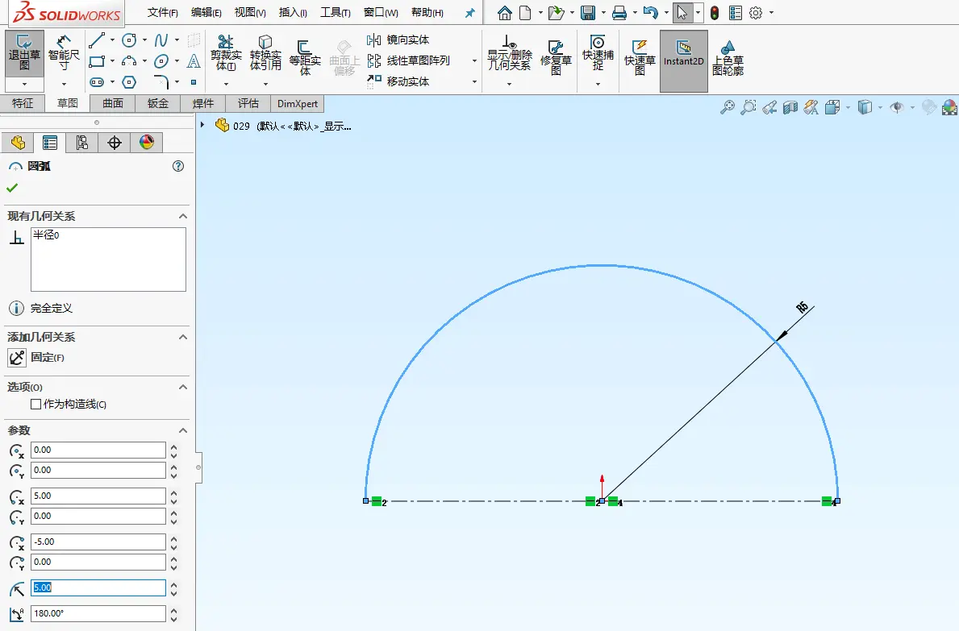Click Zoom to Fit magnifier icon
The width and height of the screenshot is (959, 631).
coord(727,107)
